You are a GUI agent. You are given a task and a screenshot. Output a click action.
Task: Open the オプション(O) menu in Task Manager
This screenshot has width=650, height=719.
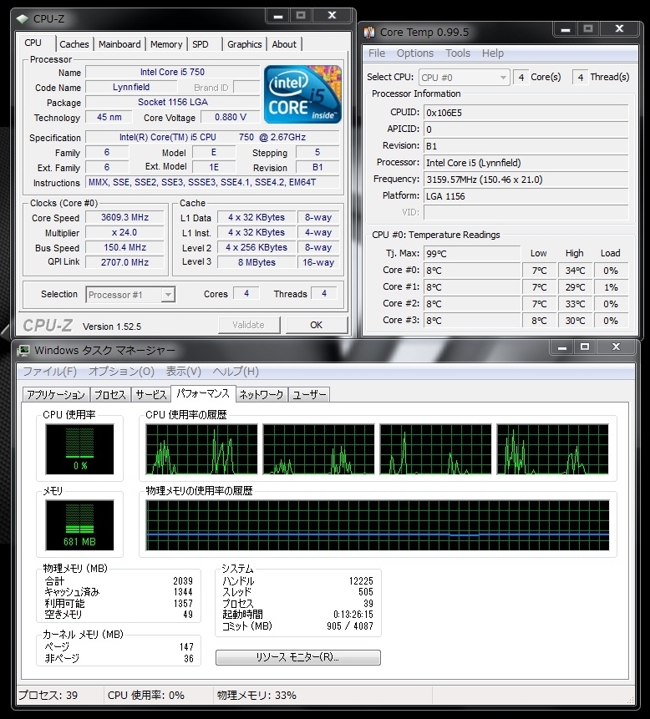coord(121,372)
